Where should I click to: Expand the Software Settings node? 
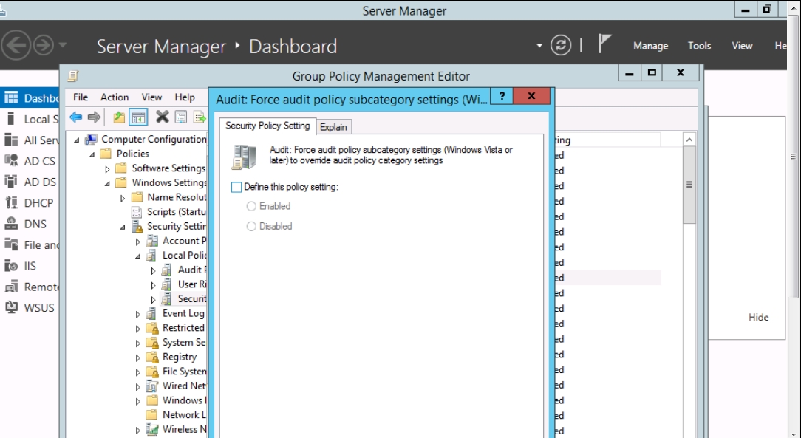pos(107,168)
